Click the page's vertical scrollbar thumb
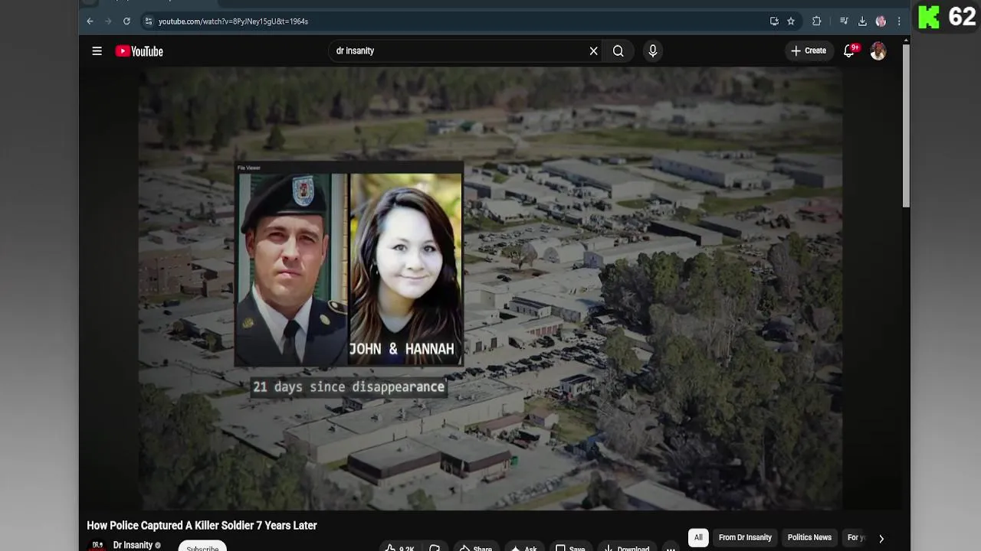This screenshot has width=981, height=551. (906, 126)
